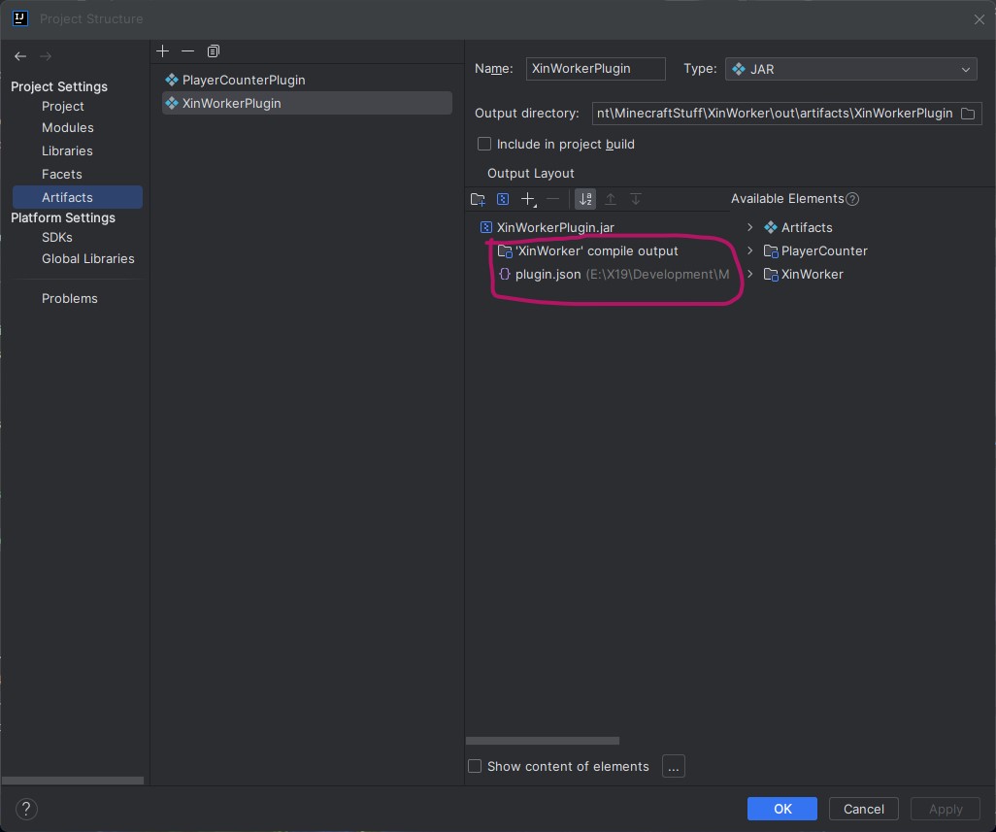996x832 pixels.
Task: Click the sidebar horizontal scrollbar
Action: tap(73, 781)
